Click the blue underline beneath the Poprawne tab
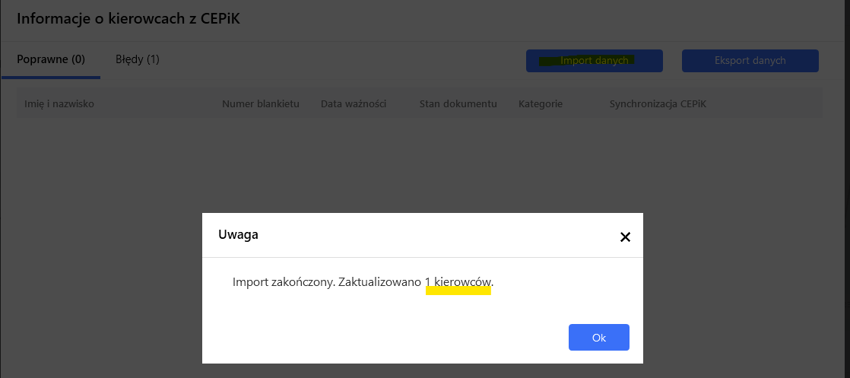Viewport: 850px width, 378px height. pyautogui.click(x=51, y=77)
